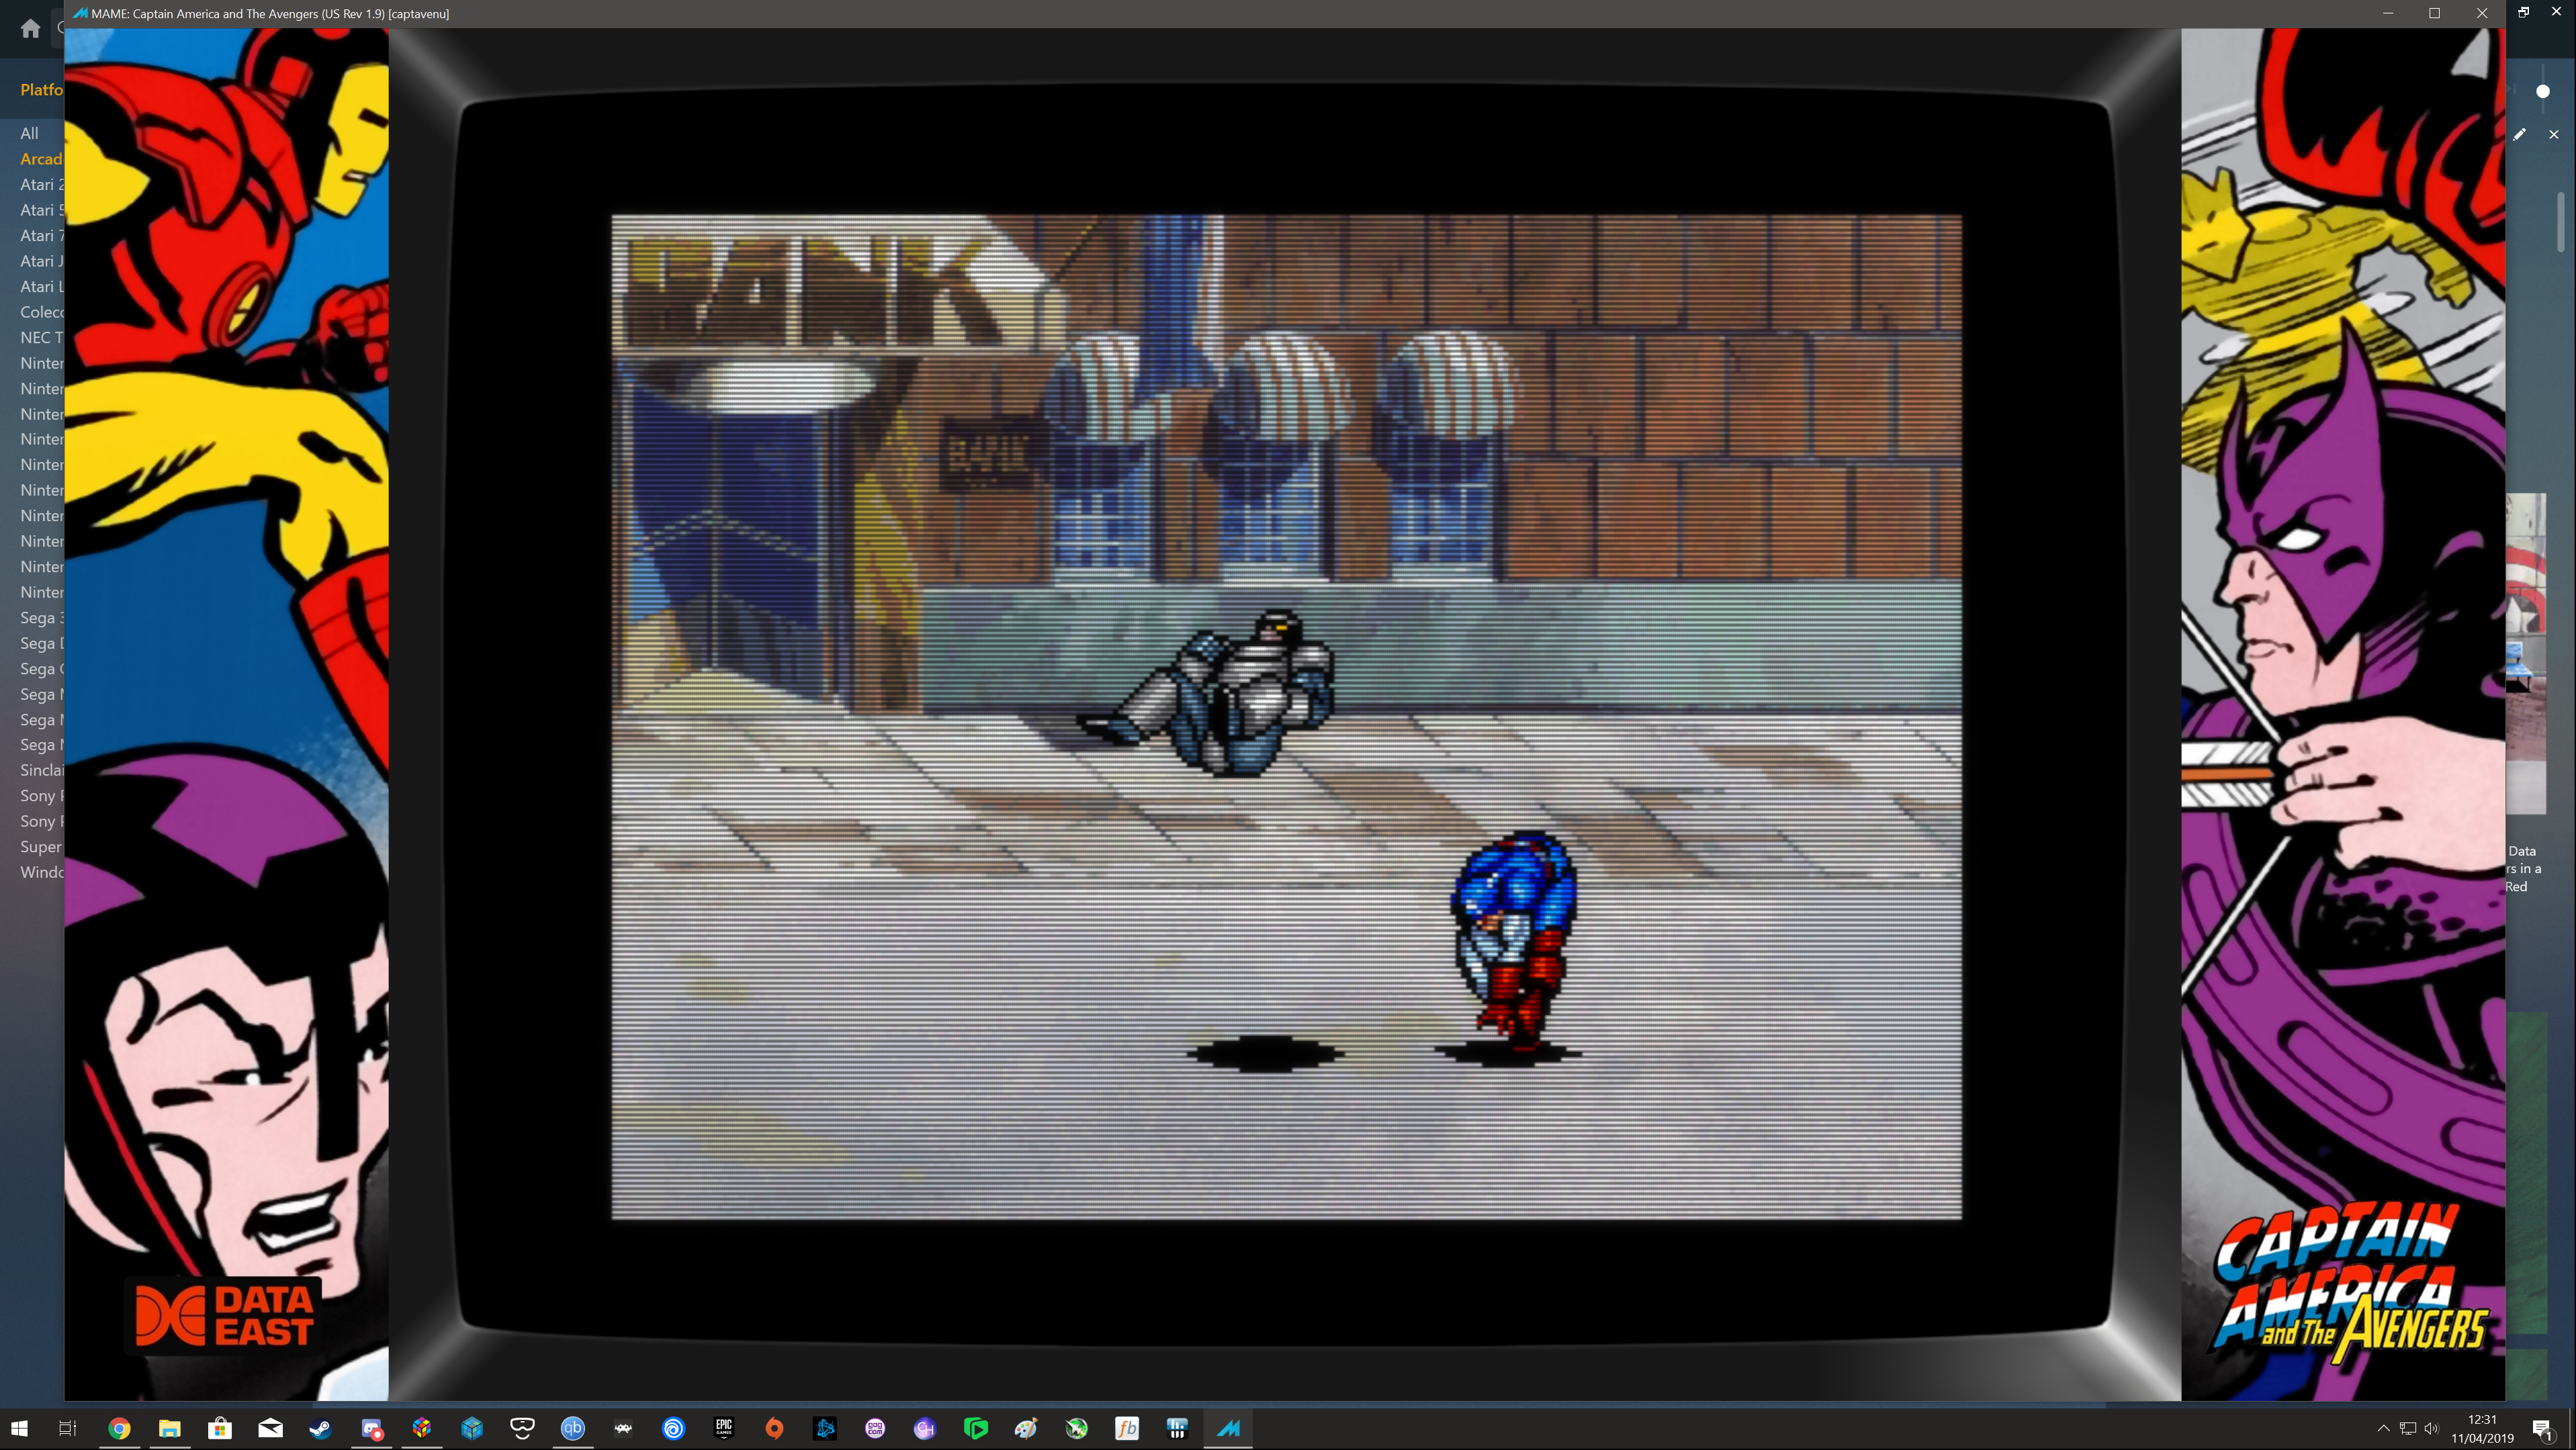Launch GOG Galaxy from the taskbar
The height and width of the screenshot is (1450, 2576).
pyautogui.click(x=875, y=1428)
